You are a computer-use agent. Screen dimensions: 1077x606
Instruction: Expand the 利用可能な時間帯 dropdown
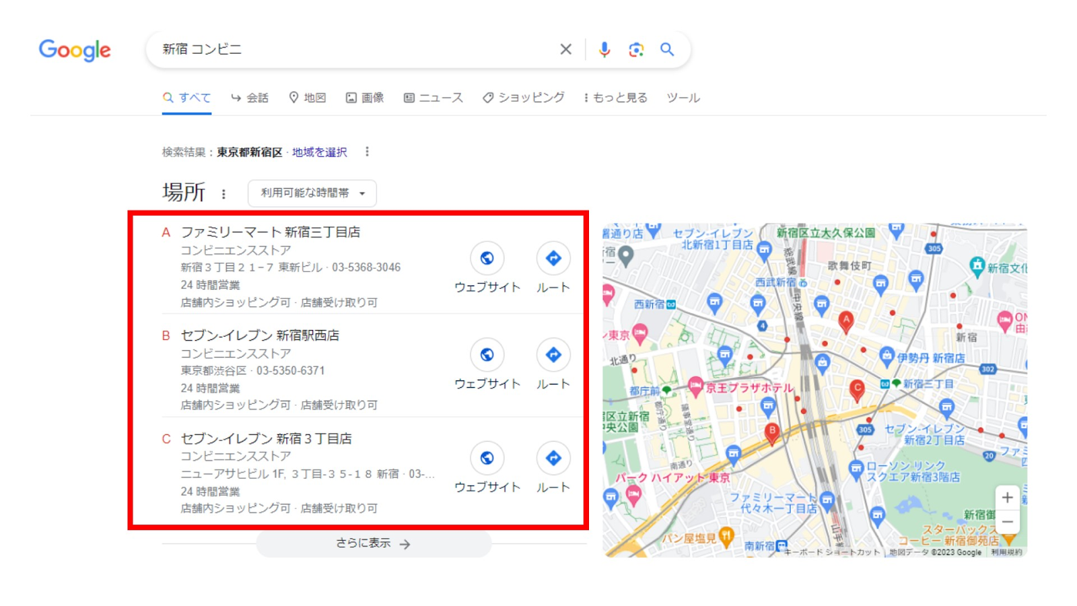tap(312, 193)
